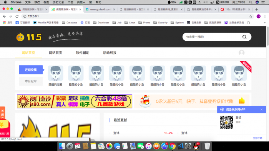This screenshot has width=269, height=151.
Task: Open the 历史记录 menu in menu bar
Action: (x=58, y=2)
